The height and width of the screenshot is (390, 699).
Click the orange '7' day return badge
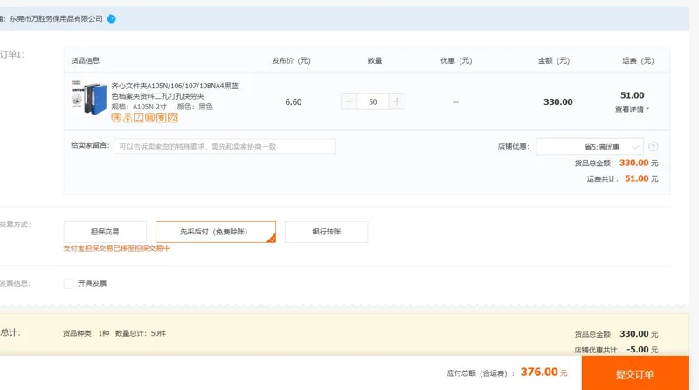(139, 118)
